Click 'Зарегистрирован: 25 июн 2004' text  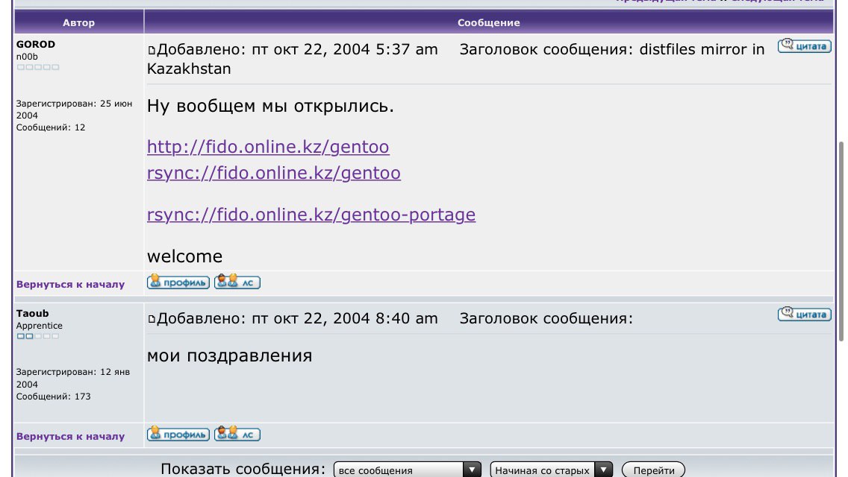74,109
